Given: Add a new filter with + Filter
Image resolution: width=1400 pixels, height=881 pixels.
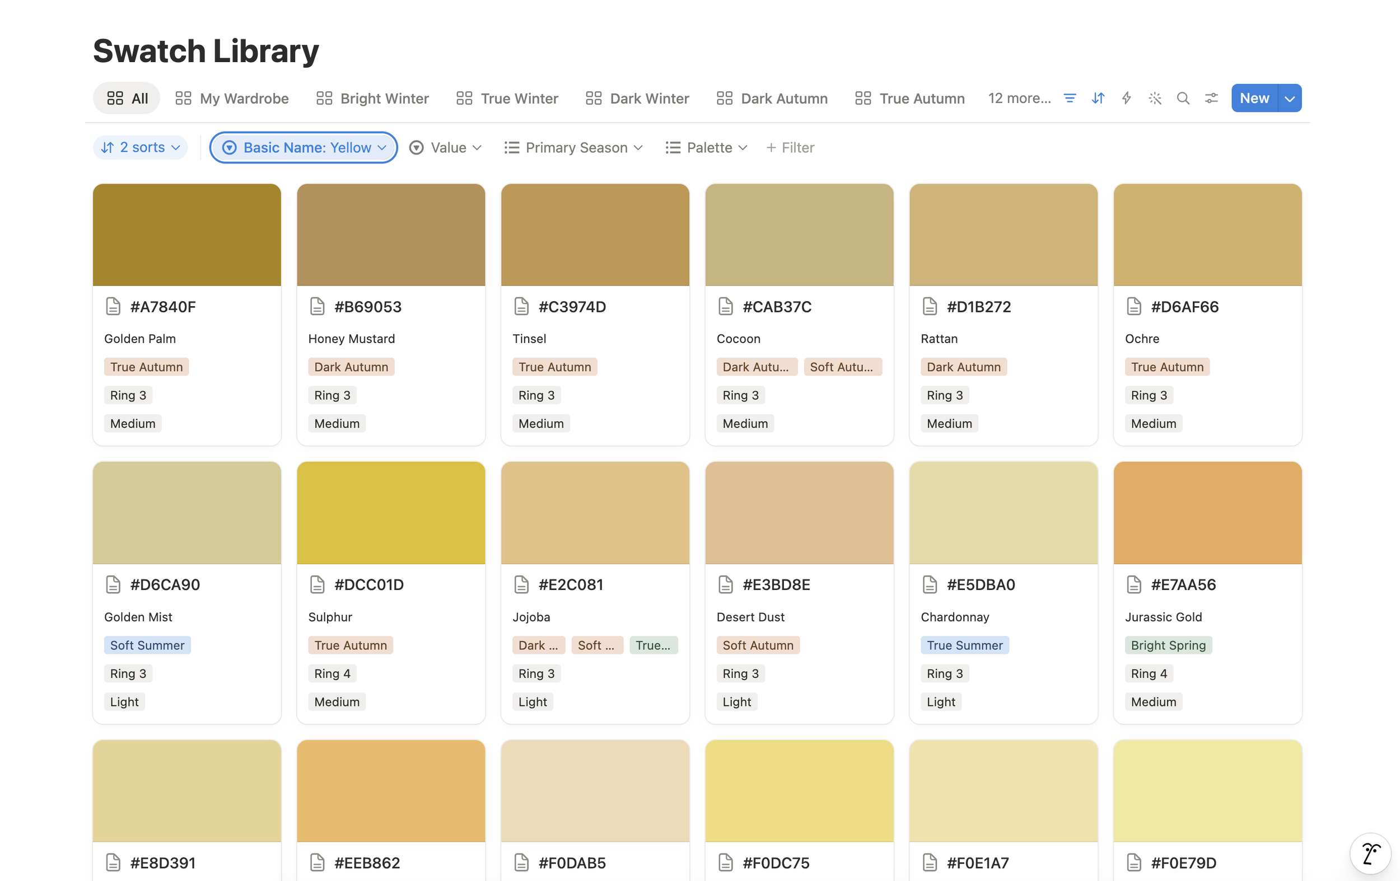Looking at the screenshot, I should (x=790, y=148).
